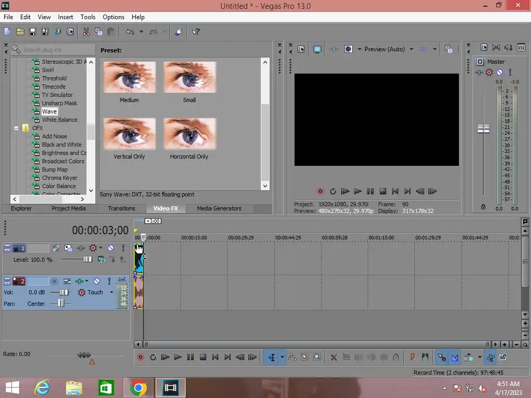Open the overlays grid dropdown arrow
531x398 pixels.
coord(435,49)
